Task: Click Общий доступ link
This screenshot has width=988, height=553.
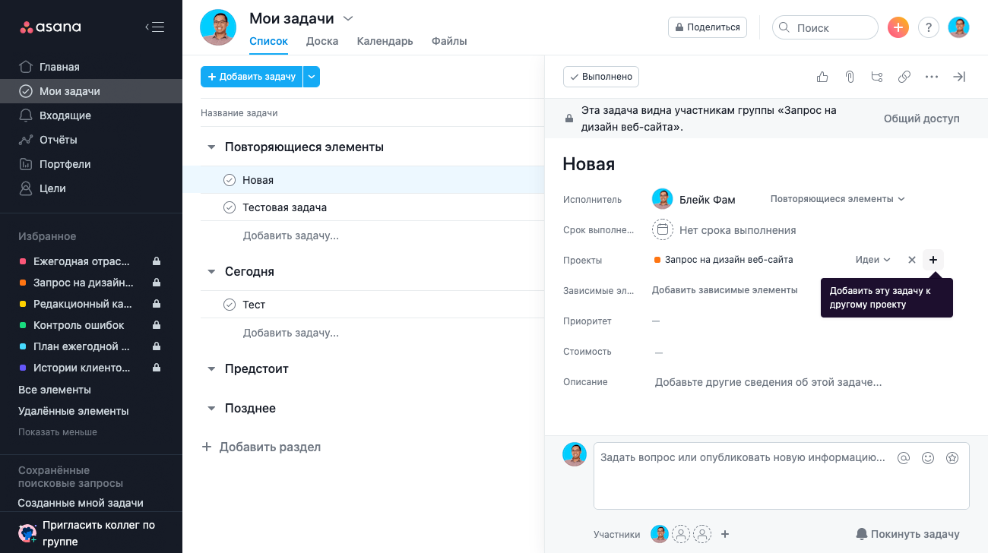Action: coord(921,118)
